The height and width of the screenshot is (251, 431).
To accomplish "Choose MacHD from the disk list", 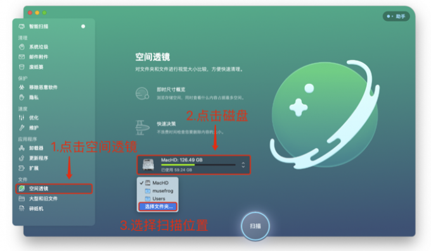I will (157, 183).
